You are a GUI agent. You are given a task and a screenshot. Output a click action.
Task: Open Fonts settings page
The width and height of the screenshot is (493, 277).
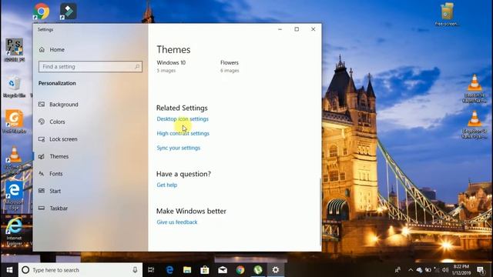[x=51, y=173]
